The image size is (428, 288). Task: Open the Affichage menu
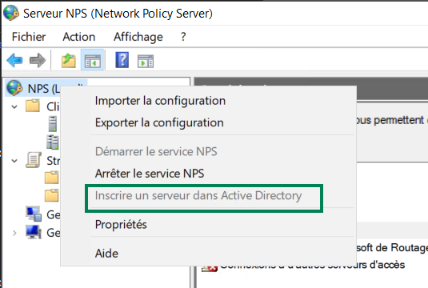(138, 37)
